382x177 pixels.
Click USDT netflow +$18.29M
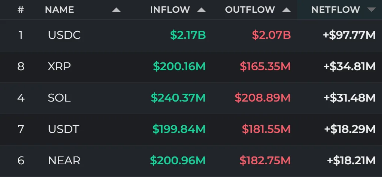tap(350, 129)
